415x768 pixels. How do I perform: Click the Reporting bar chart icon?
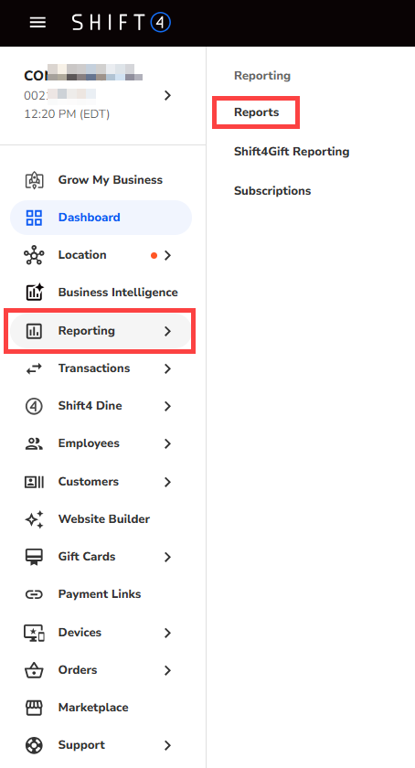[34, 331]
